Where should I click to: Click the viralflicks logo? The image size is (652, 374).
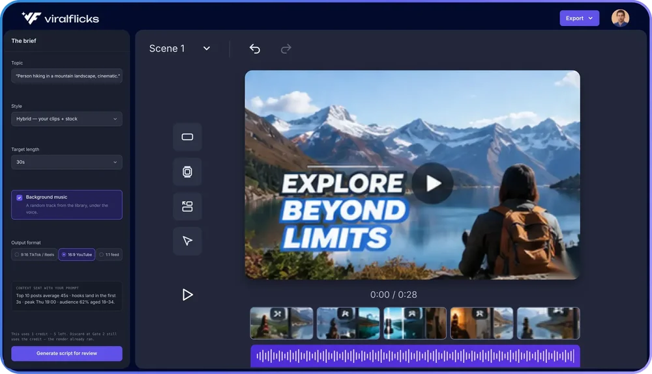(x=60, y=18)
